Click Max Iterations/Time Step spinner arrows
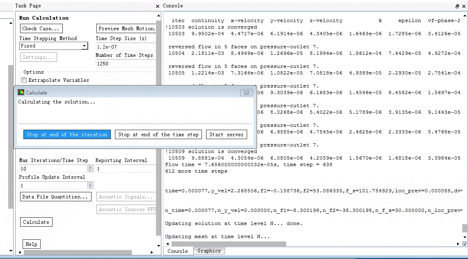Image resolution: width=468 pixels, height=259 pixels. pyautogui.click(x=90, y=169)
